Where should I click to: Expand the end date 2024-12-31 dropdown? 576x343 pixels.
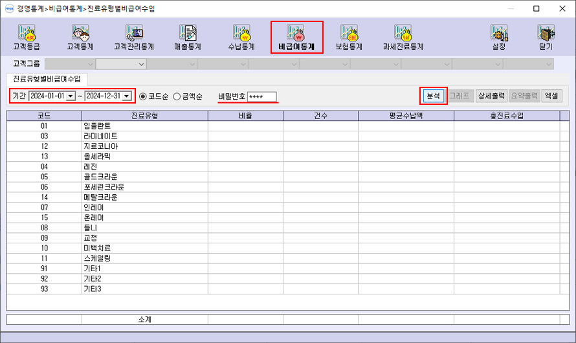point(127,96)
